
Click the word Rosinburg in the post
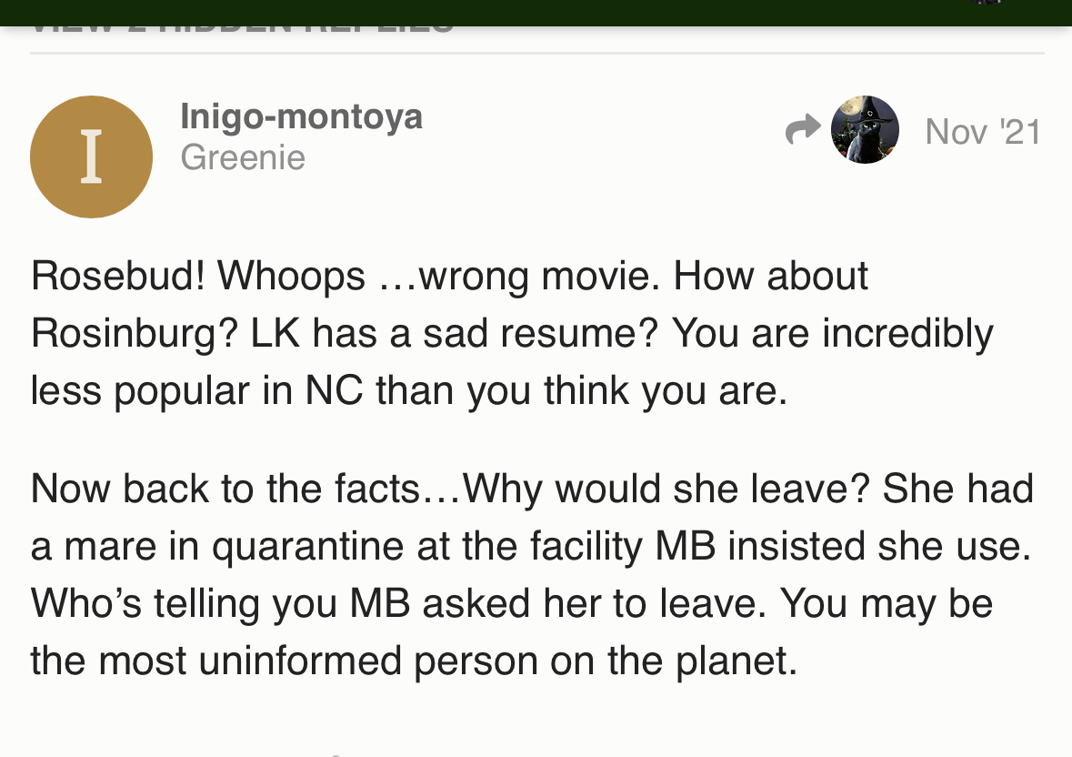126,334
